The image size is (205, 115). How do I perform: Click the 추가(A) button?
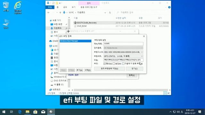(x=79, y=70)
